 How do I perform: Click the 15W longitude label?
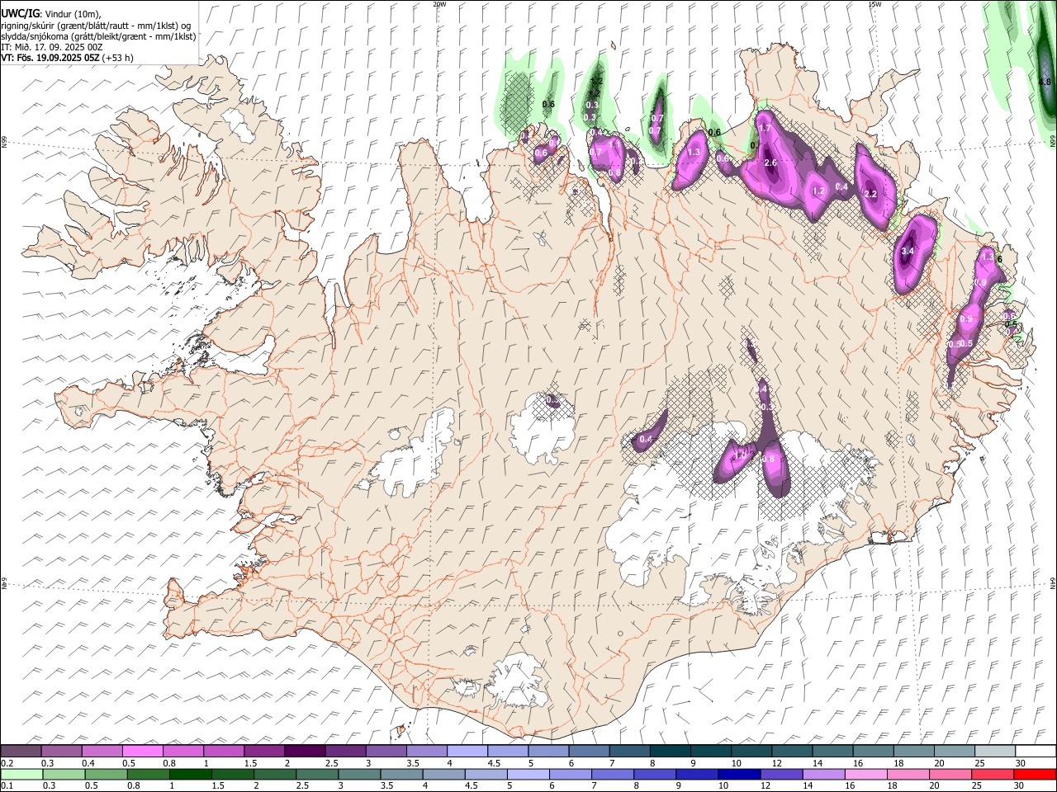coord(875,4)
